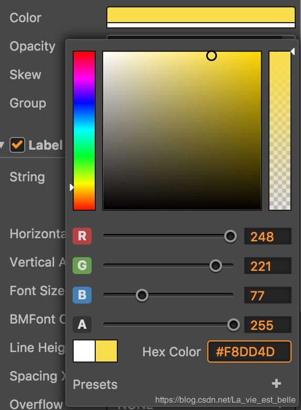Click the blue slider handle

click(x=142, y=295)
